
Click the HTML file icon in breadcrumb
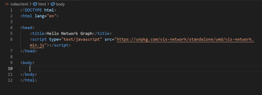7,4
